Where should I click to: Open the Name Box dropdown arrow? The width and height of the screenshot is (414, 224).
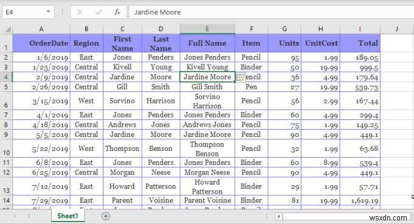48,12
